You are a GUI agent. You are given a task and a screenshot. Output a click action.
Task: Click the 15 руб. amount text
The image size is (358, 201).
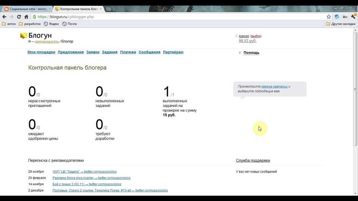[x=169, y=115]
